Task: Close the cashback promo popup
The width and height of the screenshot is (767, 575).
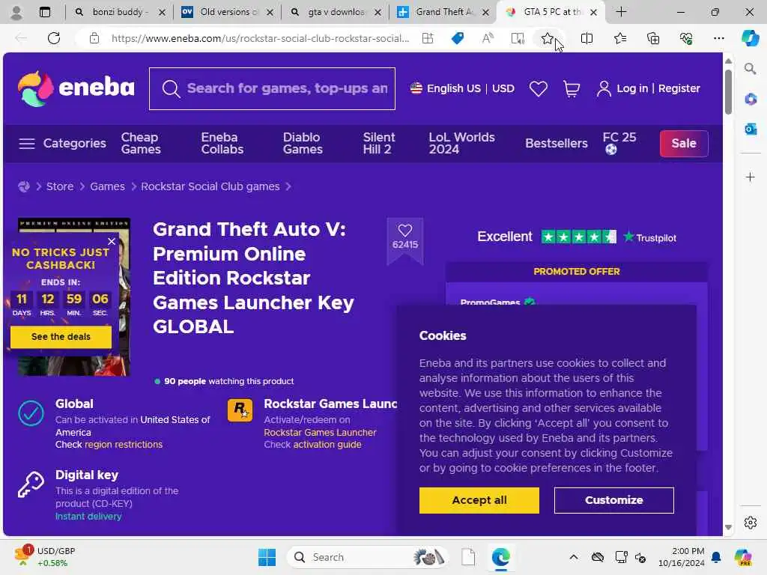Action: click(112, 242)
